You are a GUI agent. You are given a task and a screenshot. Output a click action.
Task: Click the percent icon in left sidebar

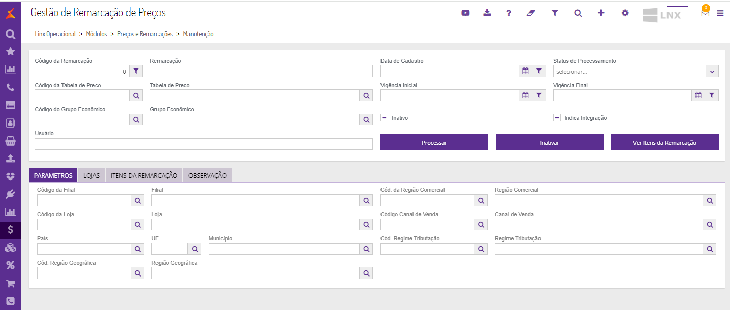[x=10, y=265]
